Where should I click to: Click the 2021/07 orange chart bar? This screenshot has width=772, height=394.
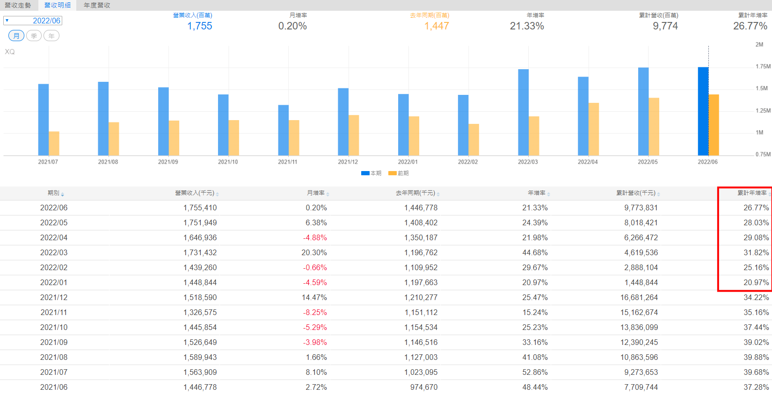click(x=54, y=143)
